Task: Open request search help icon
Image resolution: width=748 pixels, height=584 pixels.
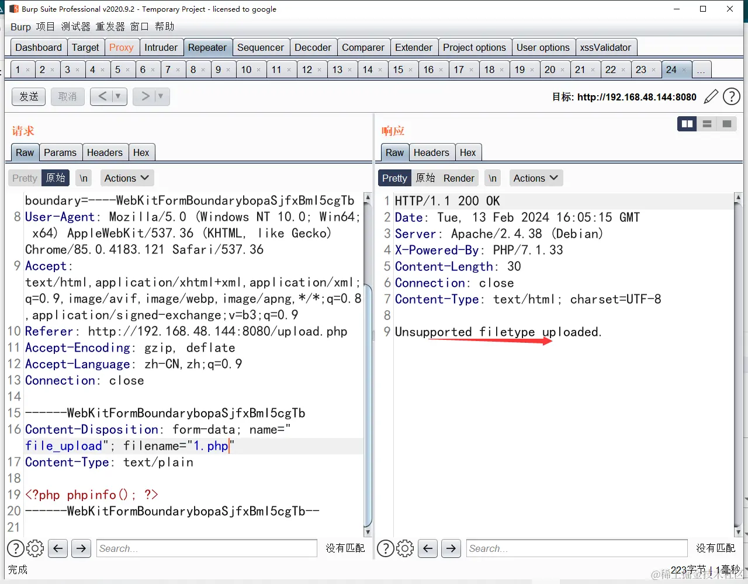Action: tap(16, 548)
